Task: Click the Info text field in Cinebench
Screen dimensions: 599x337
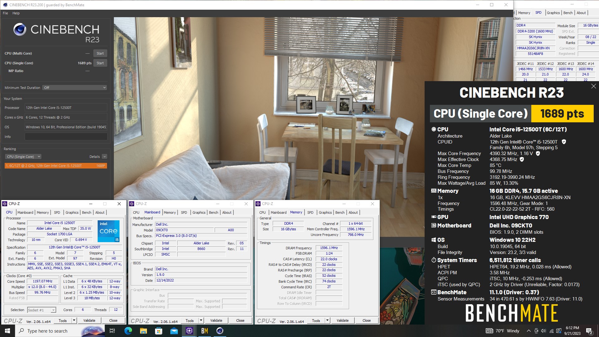Action: (x=66, y=137)
